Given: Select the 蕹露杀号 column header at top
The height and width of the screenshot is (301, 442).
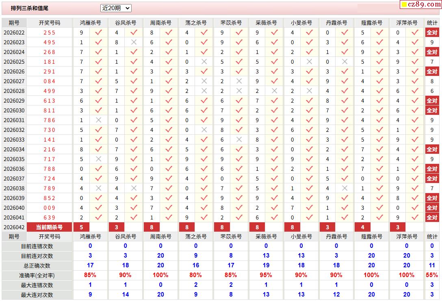Looking at the screenshot, I should point(371,23).
